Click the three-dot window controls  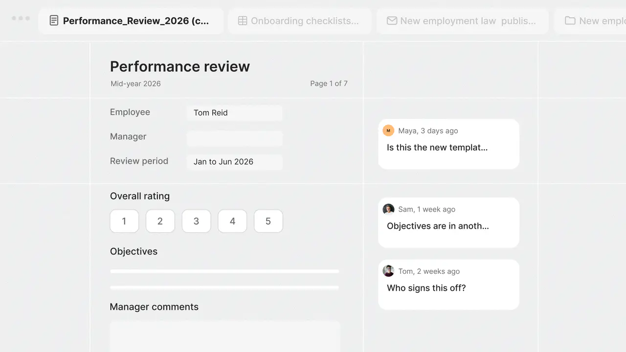21,18
